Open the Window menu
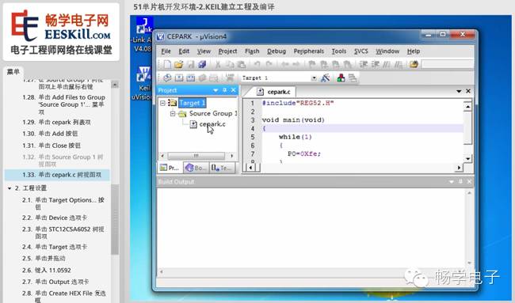The image size is (515, 303). click(387, 51)
